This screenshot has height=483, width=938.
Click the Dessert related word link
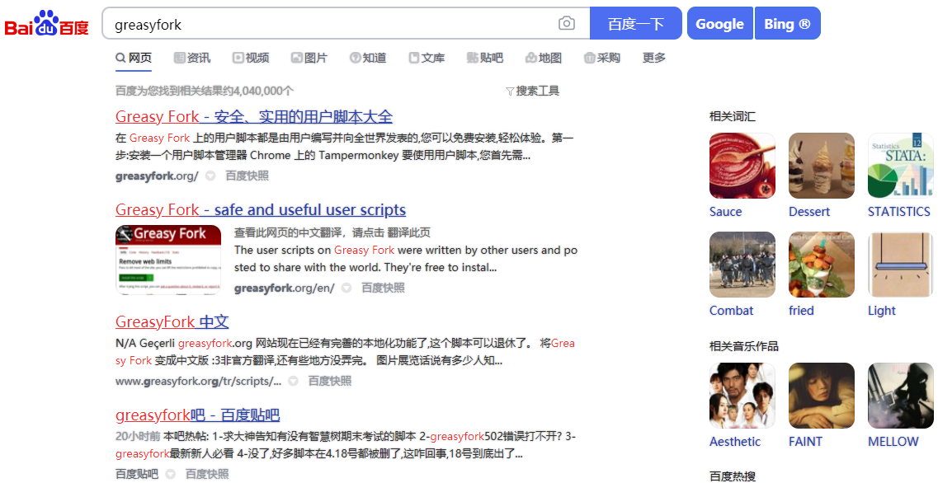pyautogui.click(x=809, y=212)
